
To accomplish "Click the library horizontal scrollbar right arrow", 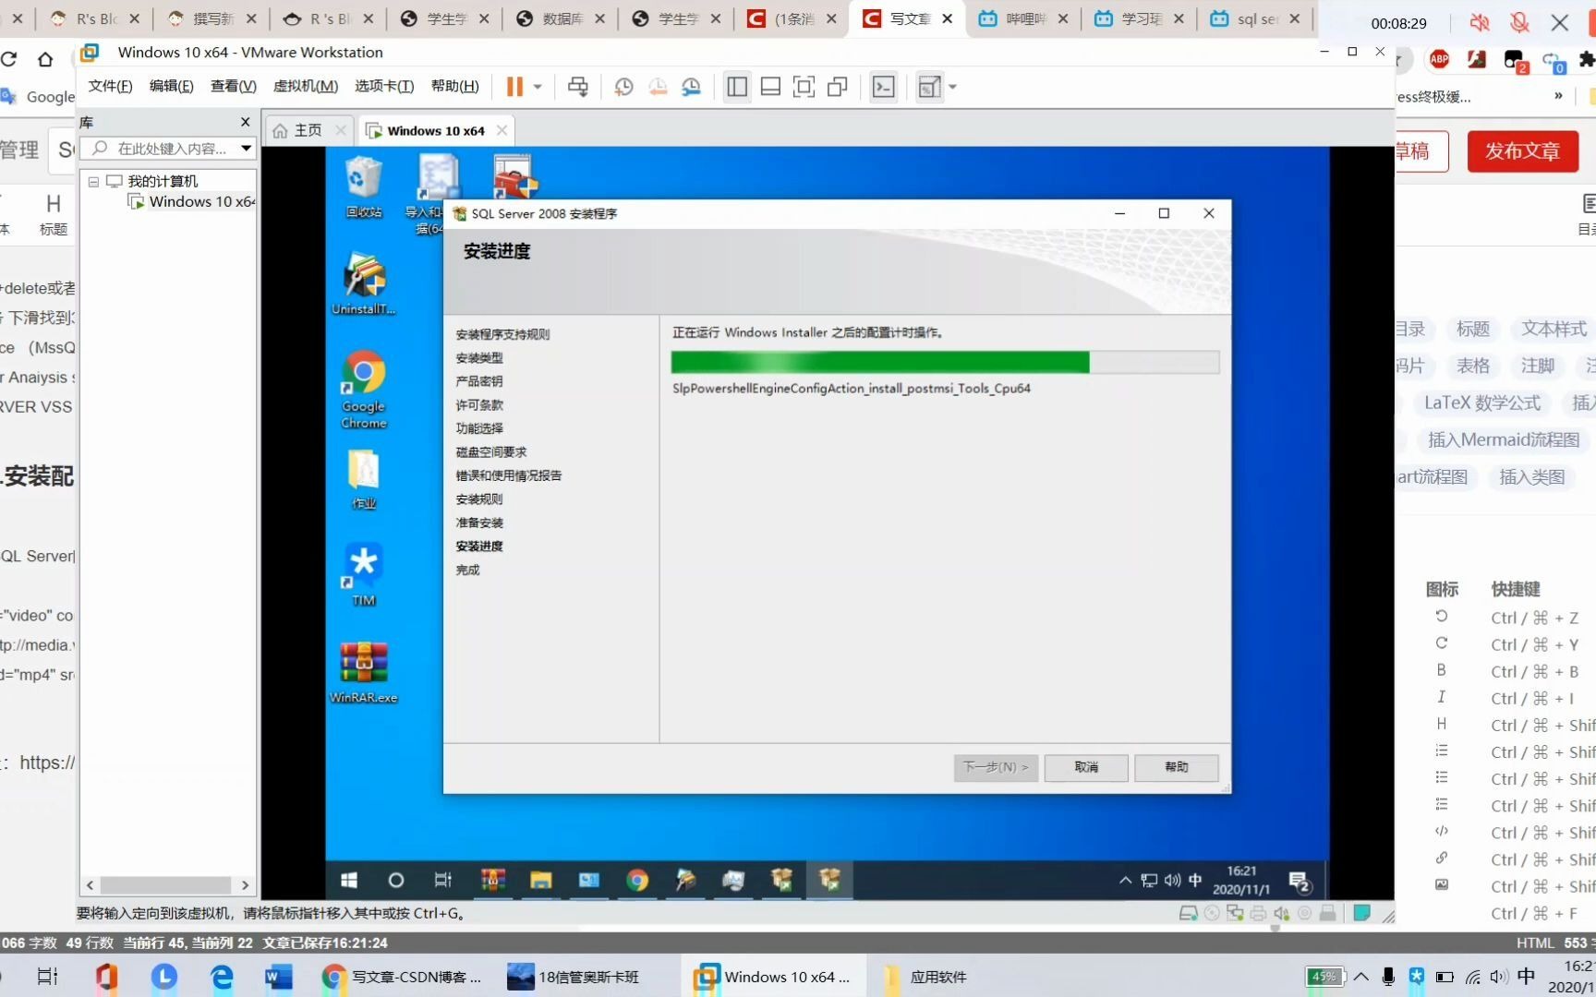I will click(x=245, y=884).
